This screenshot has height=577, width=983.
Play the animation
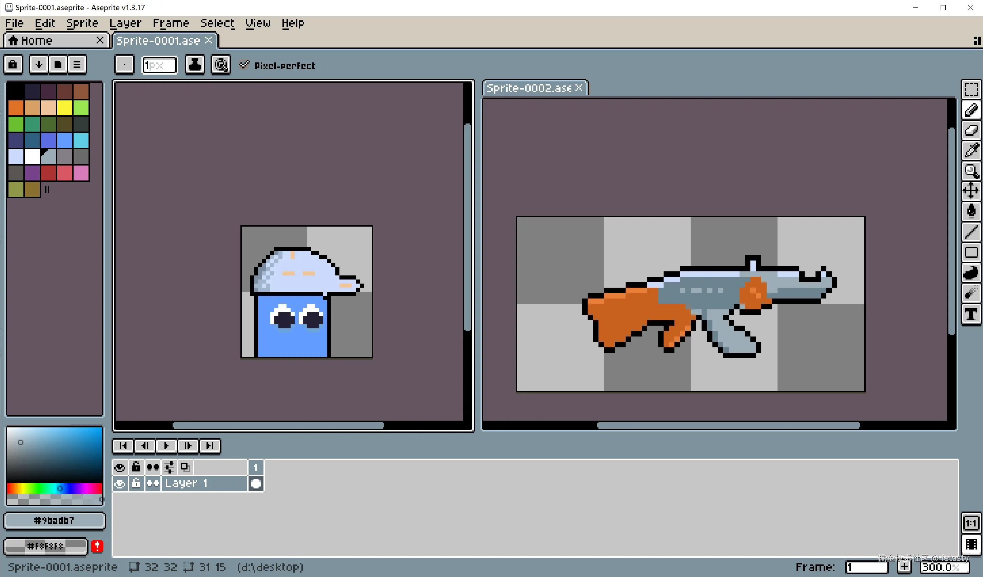(x=166, y=446)
